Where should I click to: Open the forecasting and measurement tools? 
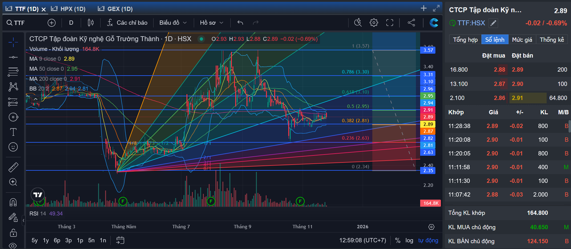13,102
